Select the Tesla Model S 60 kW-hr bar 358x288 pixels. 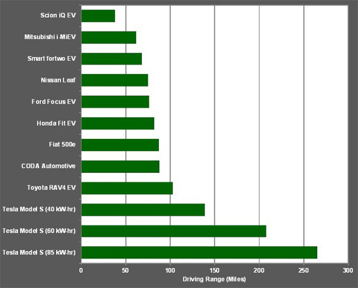(x=174, y=231)
